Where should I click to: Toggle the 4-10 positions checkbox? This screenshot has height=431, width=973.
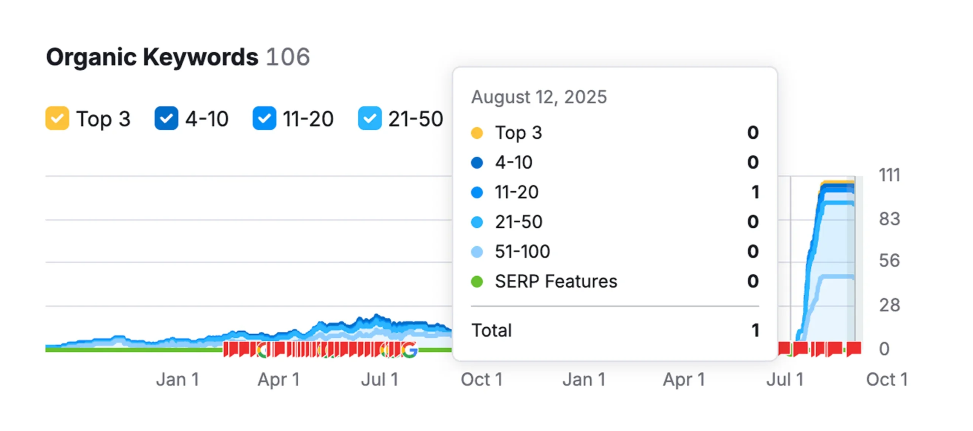click(166, 118)
